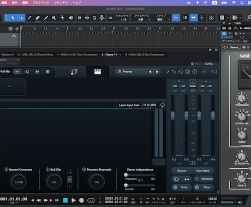The height and width of the screenshot is (207, 251).
Task: Open the dropdown next to grid view icon
Action: [228, 18]
